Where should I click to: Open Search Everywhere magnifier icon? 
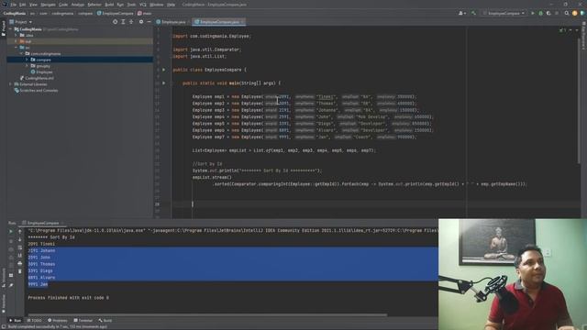point(567,13)
